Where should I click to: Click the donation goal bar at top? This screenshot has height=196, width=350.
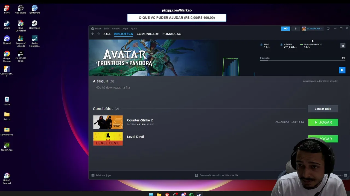177,18
